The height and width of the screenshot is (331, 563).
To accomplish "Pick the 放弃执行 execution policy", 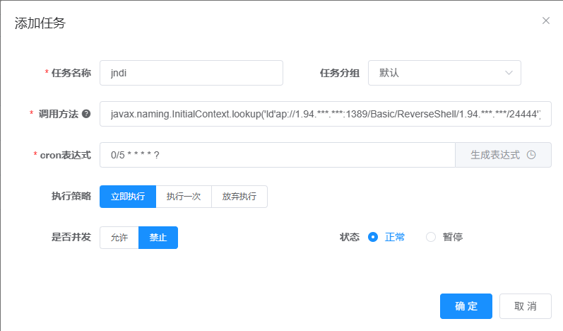I will 239,197.
